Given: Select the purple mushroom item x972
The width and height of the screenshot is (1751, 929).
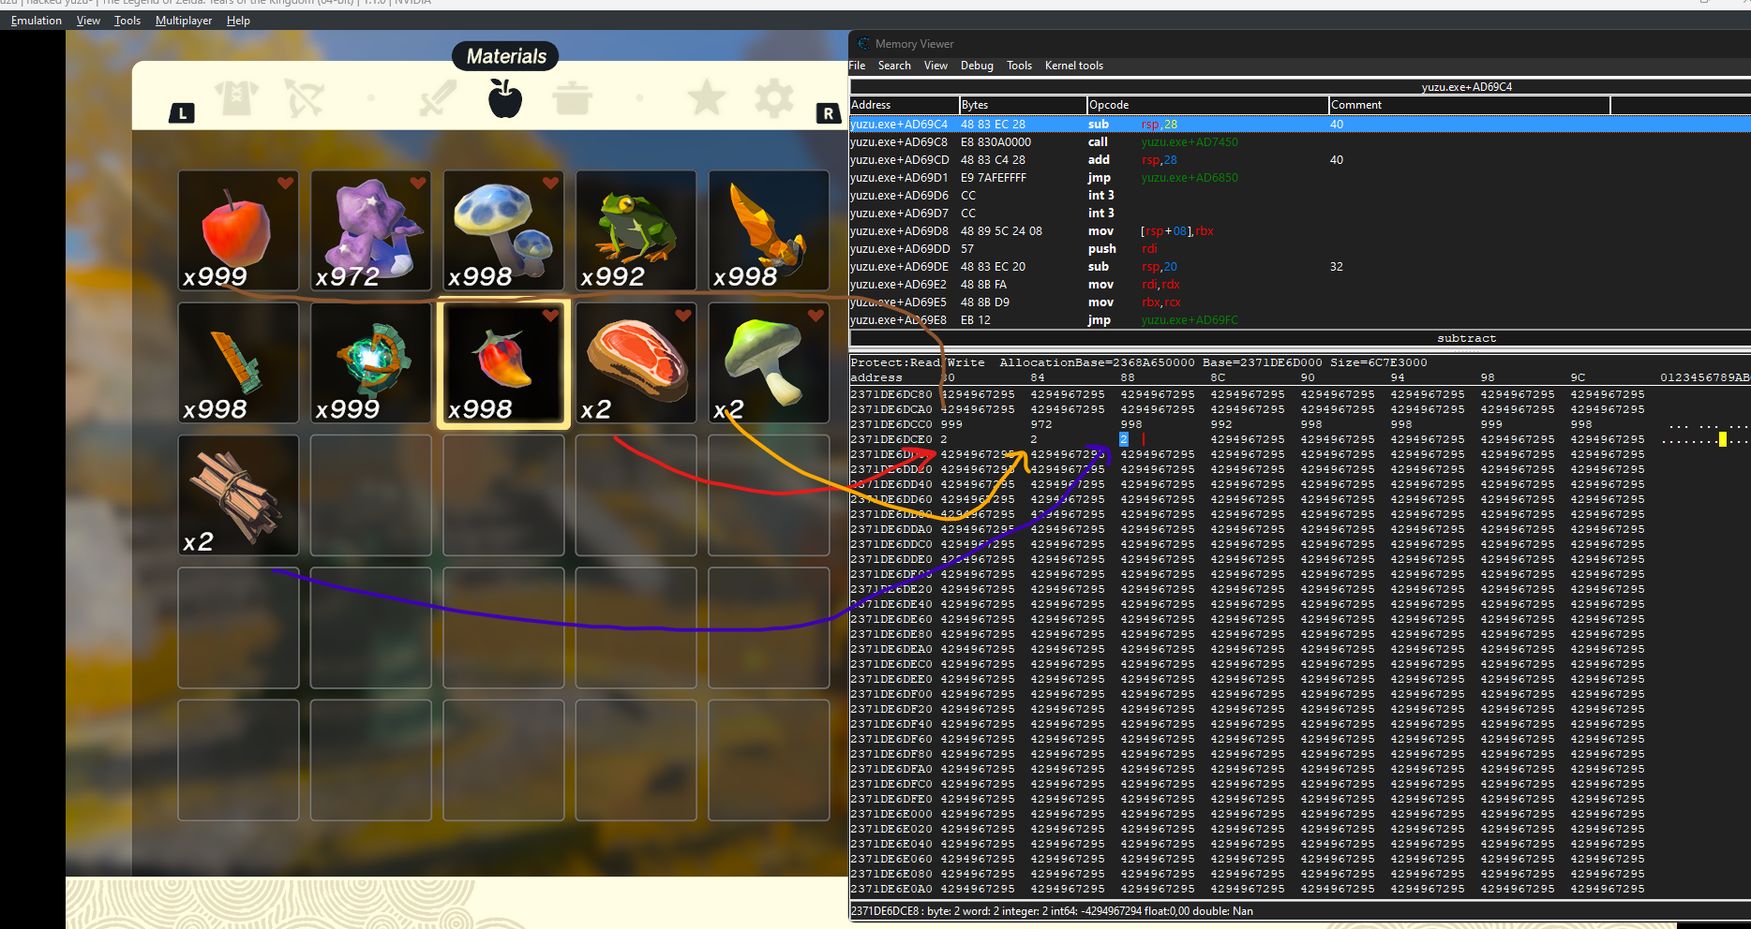Looking at the screenshot, I should click(x=371, y=230).
